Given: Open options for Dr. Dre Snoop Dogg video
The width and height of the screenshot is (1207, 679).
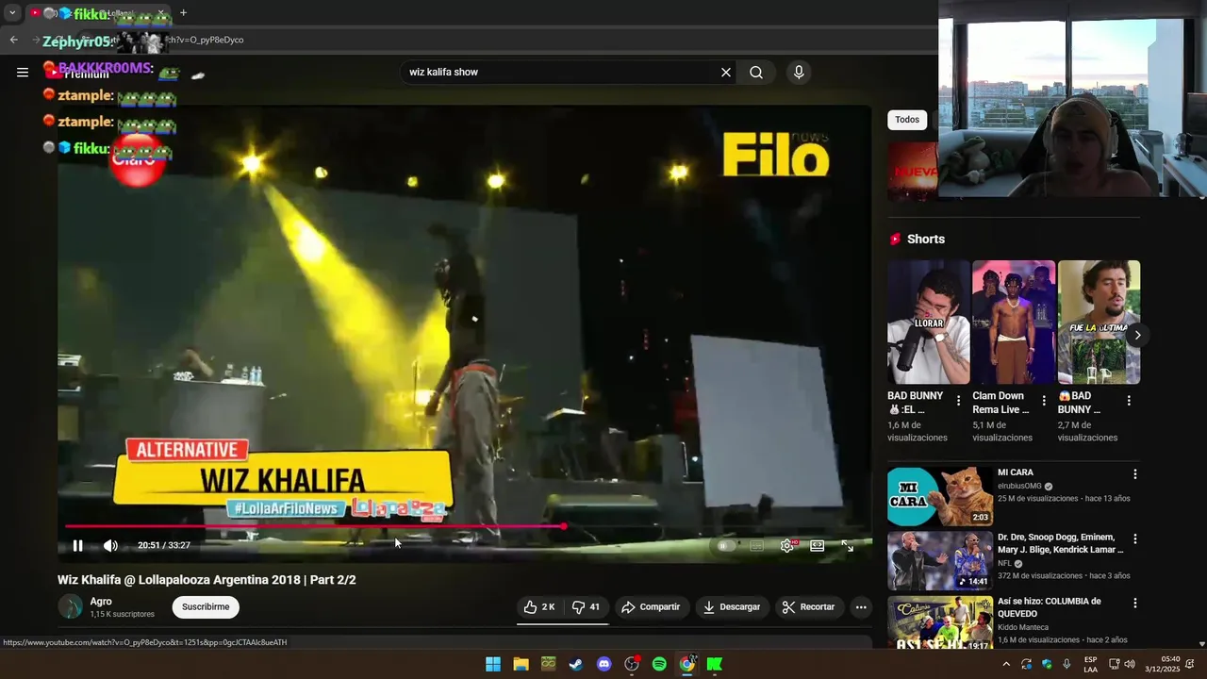Looking at the screenshot, I should tap(1135, 538).
